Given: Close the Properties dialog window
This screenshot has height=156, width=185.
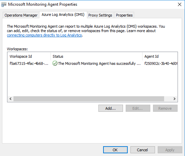Looking at the screenshot, I should click(180, 4).
